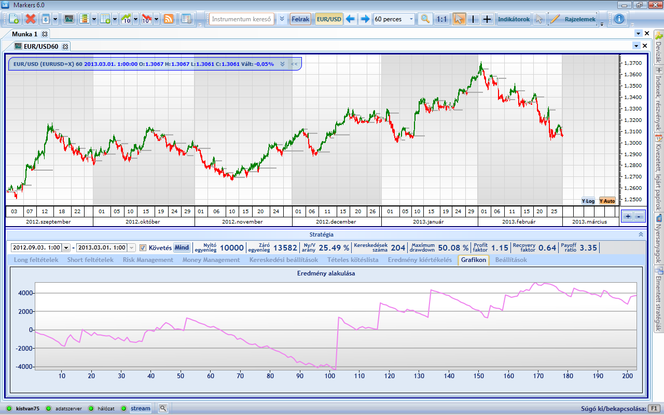Open the blue info icon
Viewport: 664px width, 415px height.
[619, 19]
